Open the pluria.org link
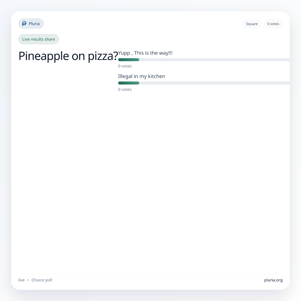The image size is (301, 301). pos(273,280)
